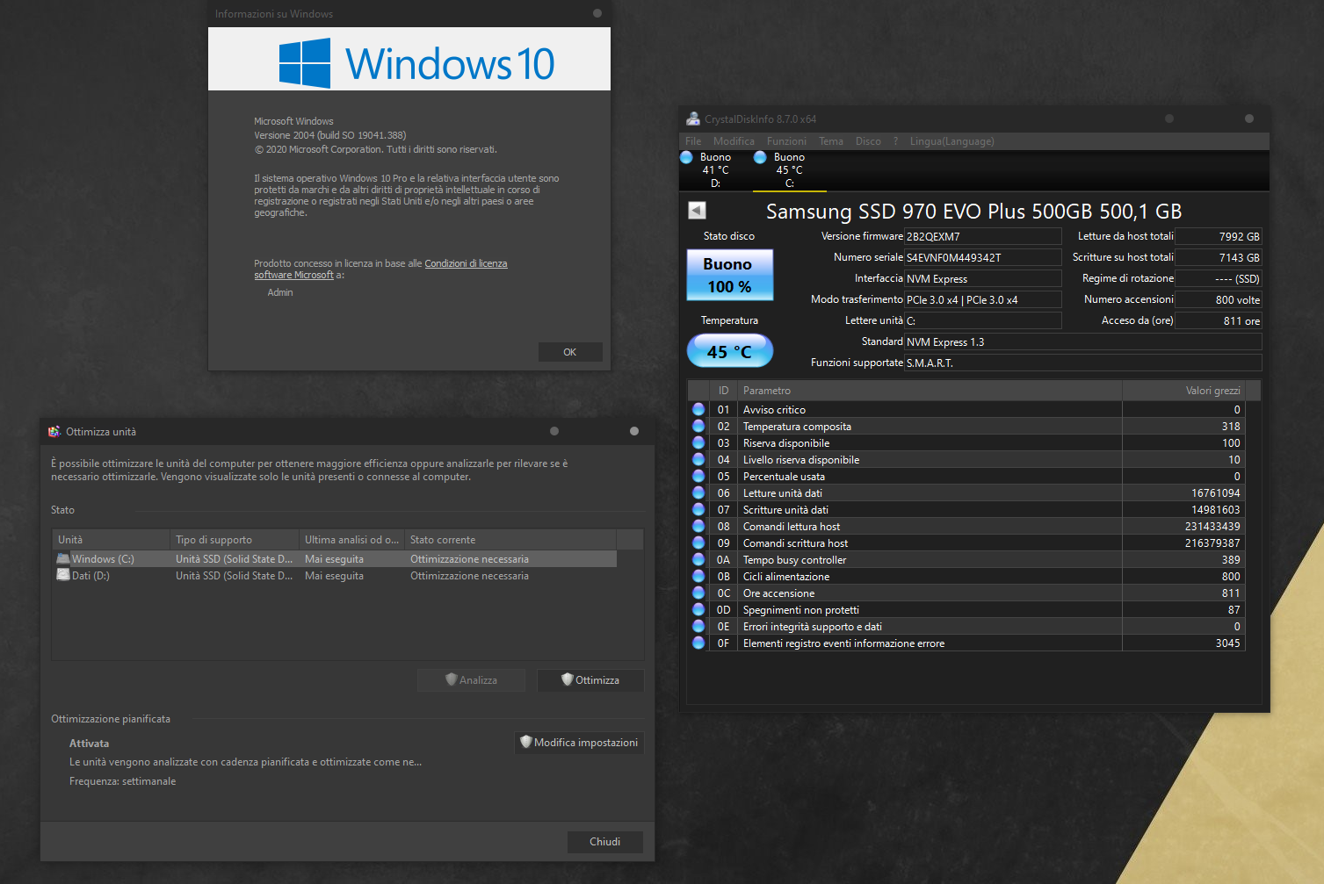The width and height of the screenshot is (1324, 884).
Task: Select the Windows (C:) drive row
Action: [x=335, y=558]
